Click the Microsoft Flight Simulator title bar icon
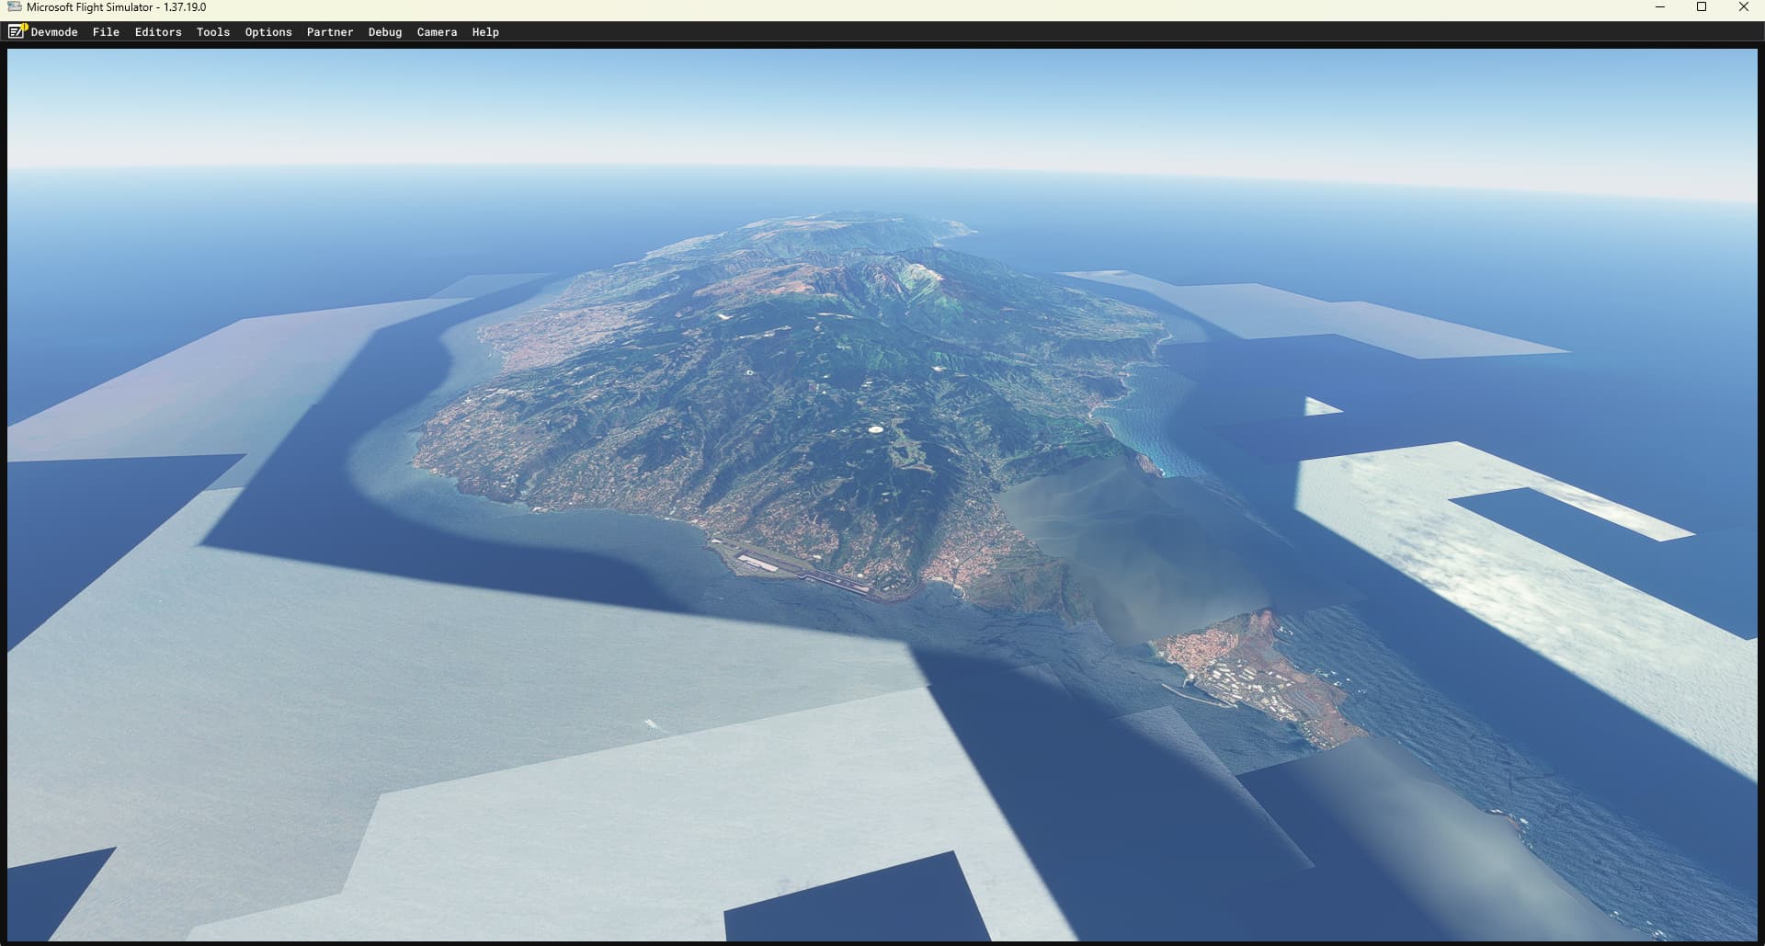1765x946 pixels. [14, 7]
